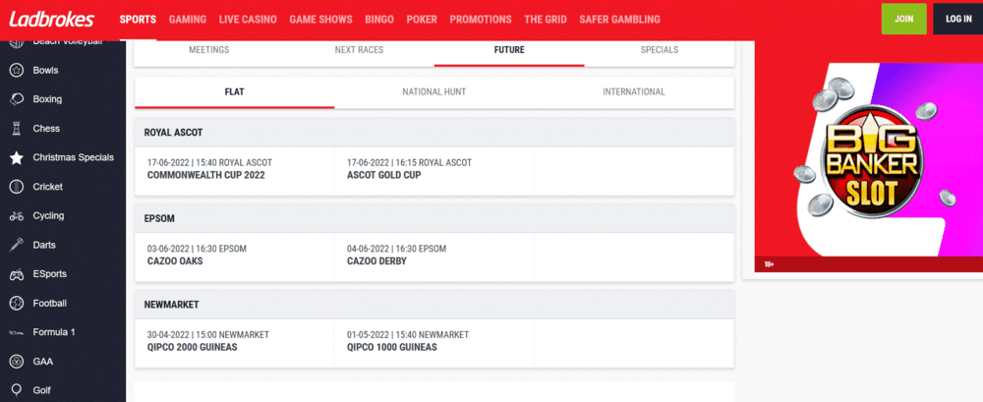Select the Cycling bike icon
983x402 pixels.
point(17,215)
